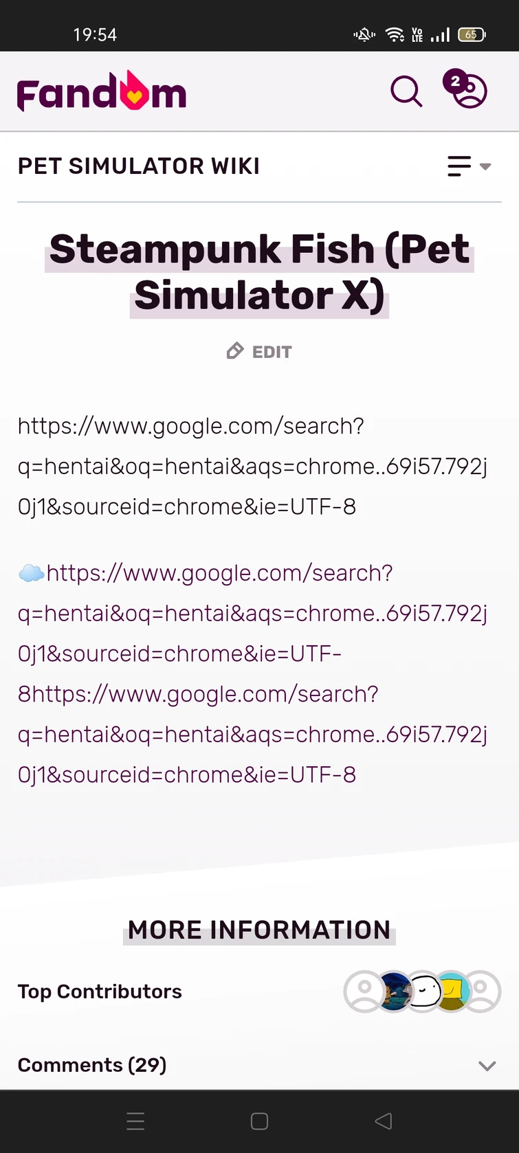Click the small caret beside the menu icon

[x=485, y=166]
